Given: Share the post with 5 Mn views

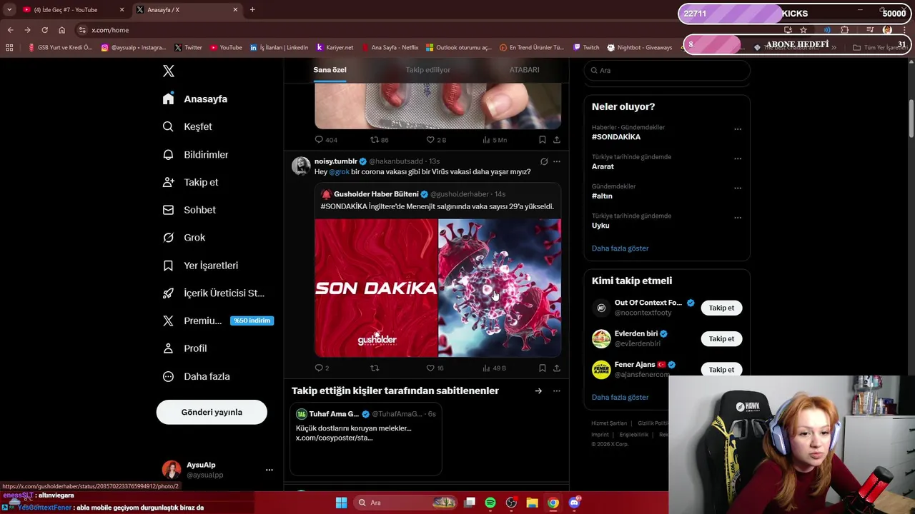Looking at the screenshot, I should 557,140.
